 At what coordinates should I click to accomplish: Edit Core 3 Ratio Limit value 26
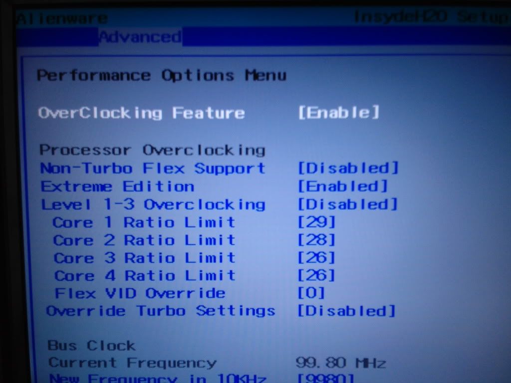tap(316, 258)
